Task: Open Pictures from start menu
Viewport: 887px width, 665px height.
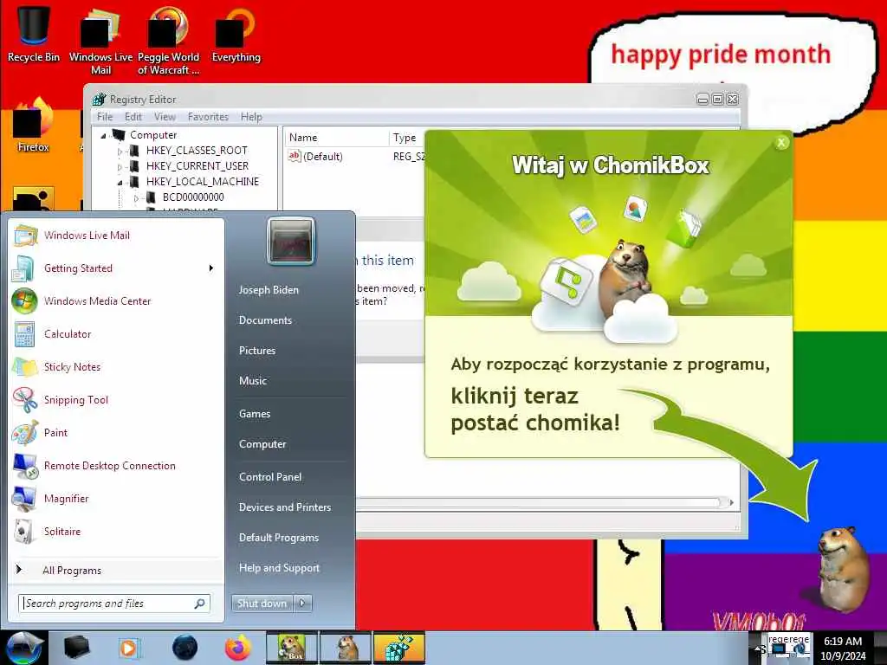Action: tap(257, 351)
